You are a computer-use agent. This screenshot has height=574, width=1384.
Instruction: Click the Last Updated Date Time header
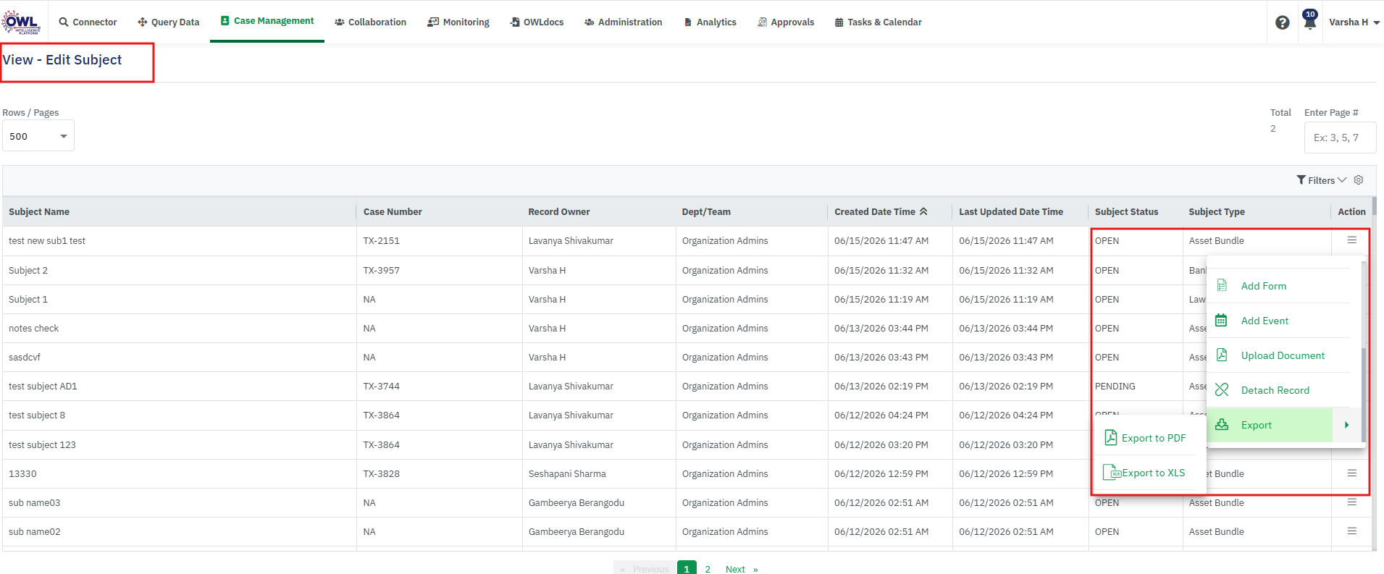(x=1011, y=212)
